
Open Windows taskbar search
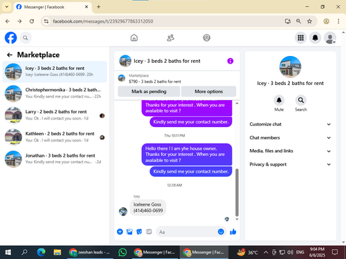(x=24, y=252)
